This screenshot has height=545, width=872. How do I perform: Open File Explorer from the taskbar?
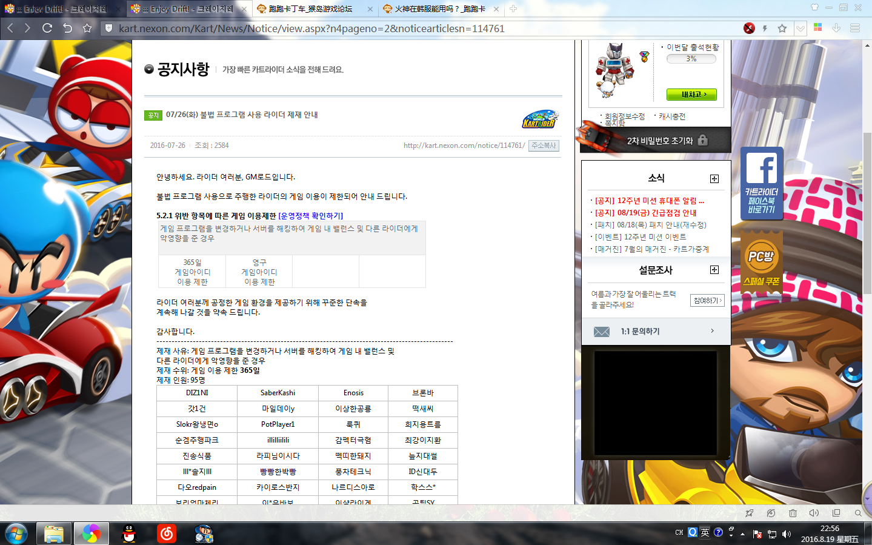(54, 533)
